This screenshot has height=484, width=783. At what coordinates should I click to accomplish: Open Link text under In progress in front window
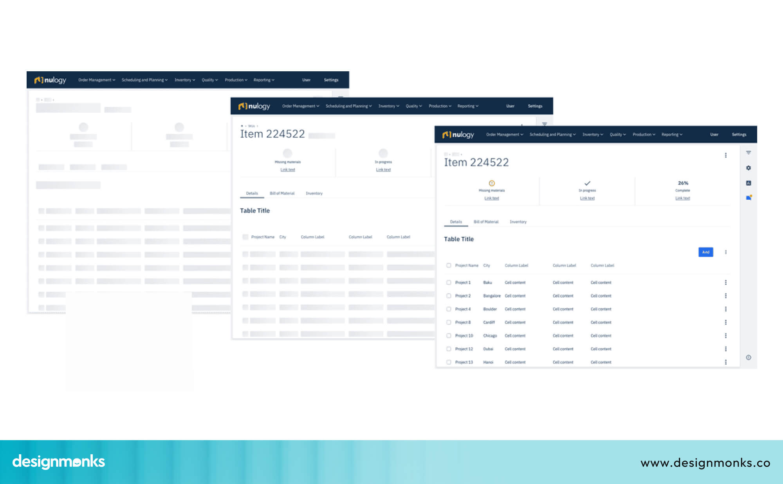click(587, 198)
